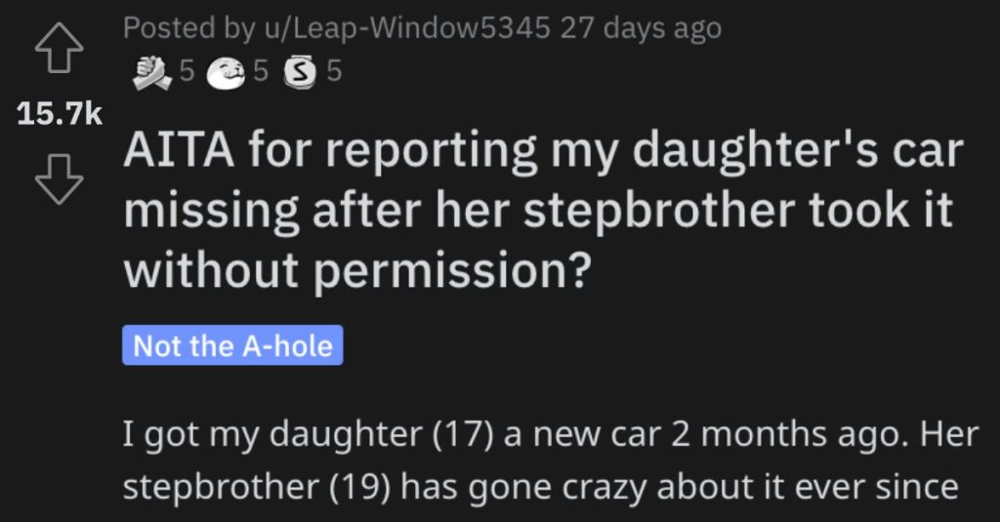Open the post via its title
The width and height of the screenshot is (1000, 522).
point(543,210)
